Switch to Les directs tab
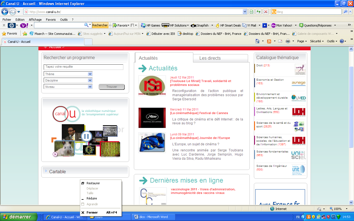The width and height of the screenshot is (354, 221). click(220, 58)
